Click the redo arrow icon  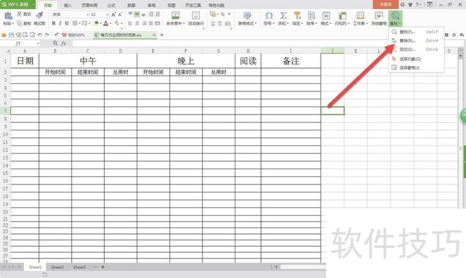point(47,35)
